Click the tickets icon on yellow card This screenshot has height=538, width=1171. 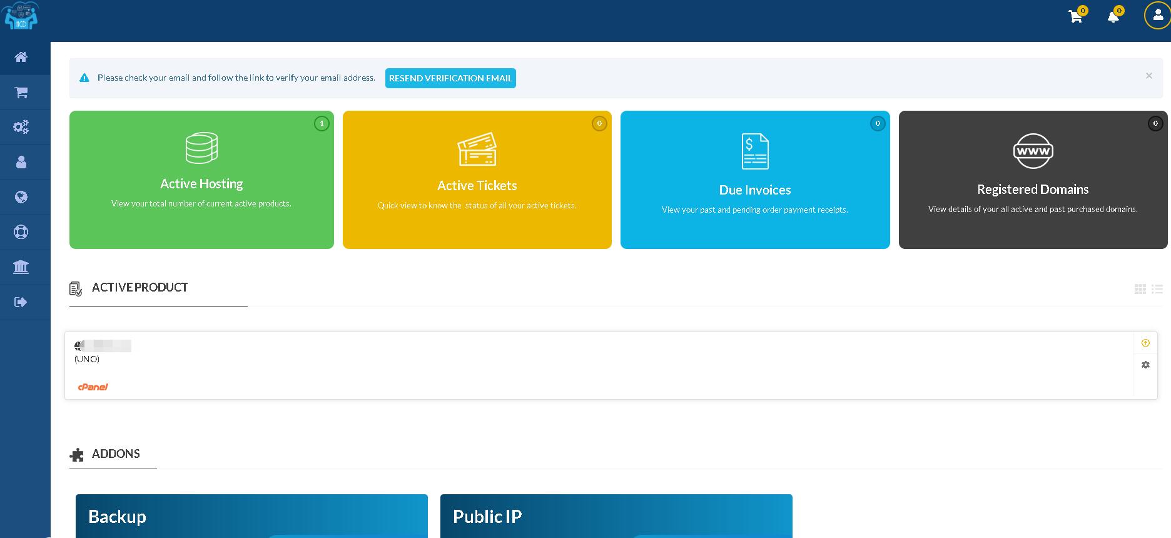477,149
